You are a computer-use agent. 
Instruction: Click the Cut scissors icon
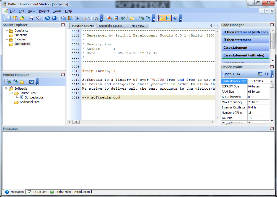click(77, 18)
